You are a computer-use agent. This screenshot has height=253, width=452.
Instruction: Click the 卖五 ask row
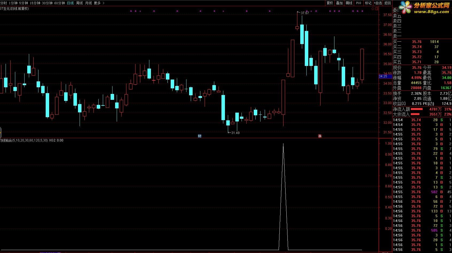(422, 16)
